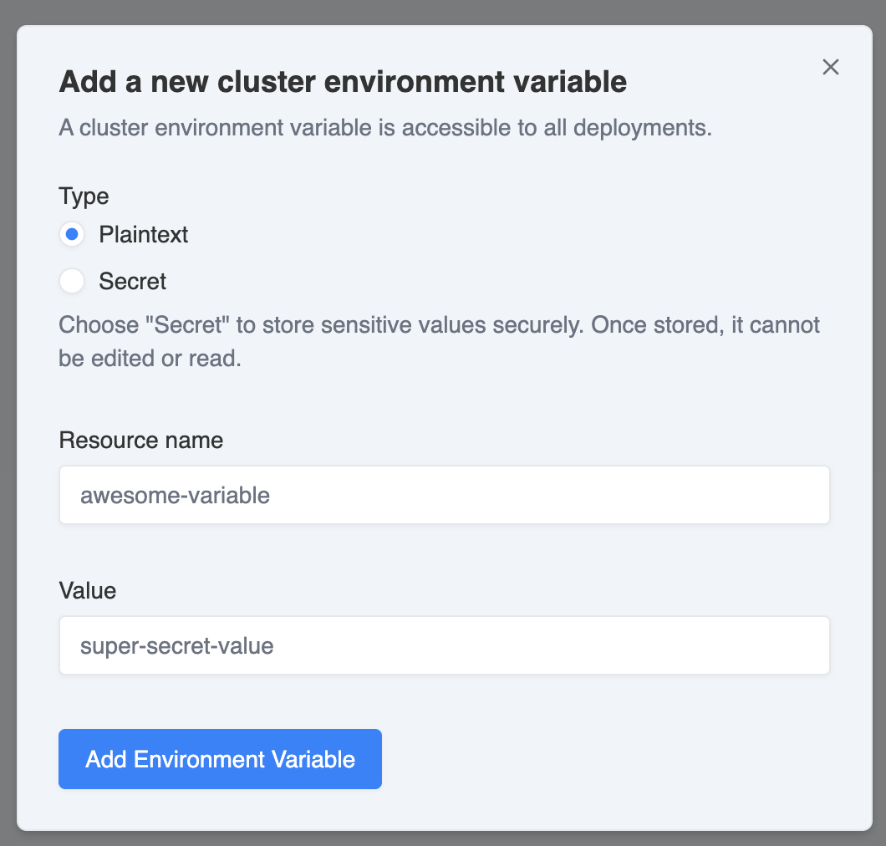The height and width of the screenshot is (846, 886).
Task: Click the Value label above the field
Action: tap(87, 590)
